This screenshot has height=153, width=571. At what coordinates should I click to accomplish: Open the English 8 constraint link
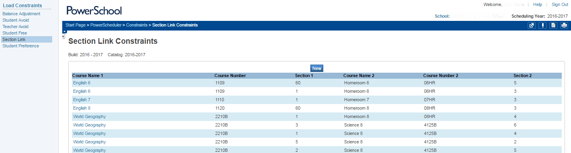(x=82, y=108)
